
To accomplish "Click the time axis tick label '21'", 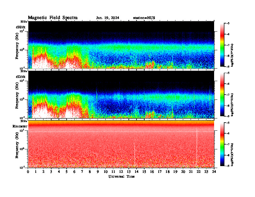I will [191, 172].
